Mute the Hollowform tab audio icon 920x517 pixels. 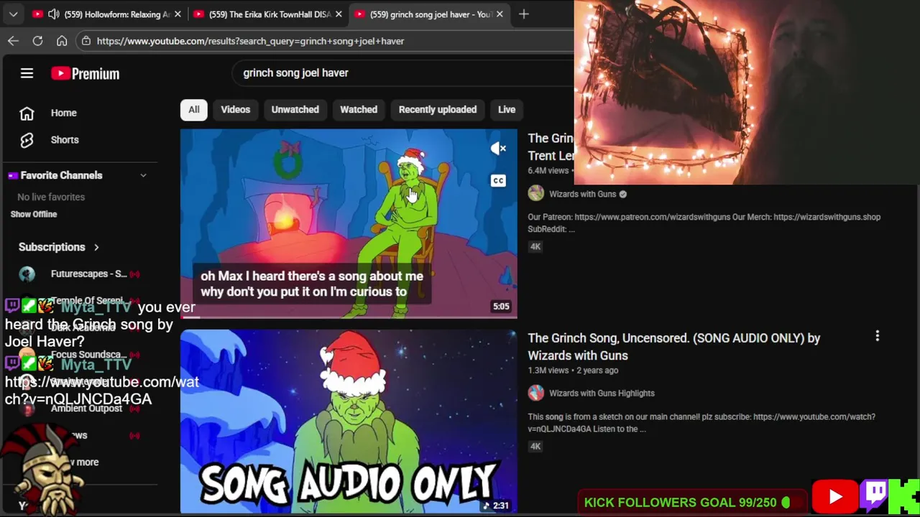click(x=53, y=14)
